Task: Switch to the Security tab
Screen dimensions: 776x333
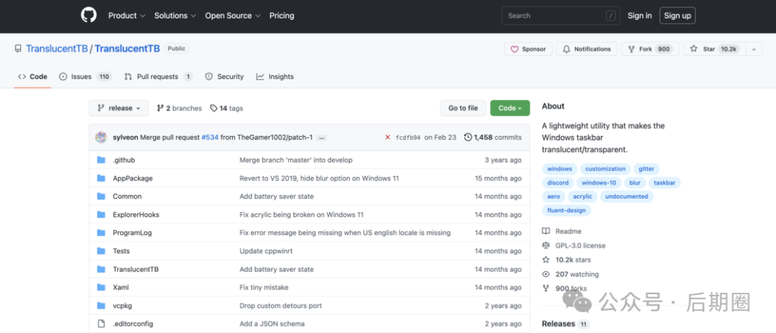Action: pos(224,77)
